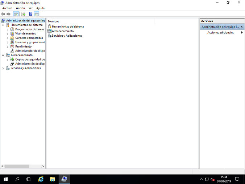Viewport: 245px width, 184px height.
Task: Click Administrador de dispositivos icon
Action: tap(12, 51)
